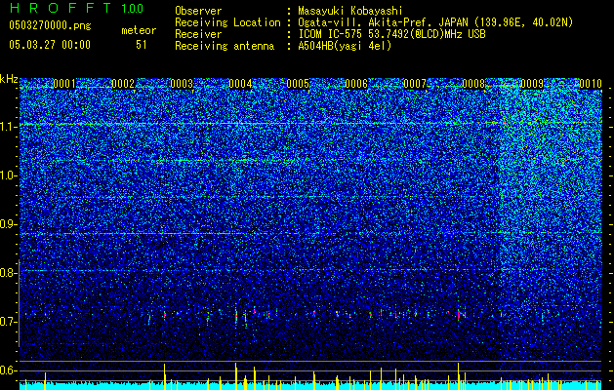
Task: Select the name Masayuki Kobayashi
Action: click(349, 12)
